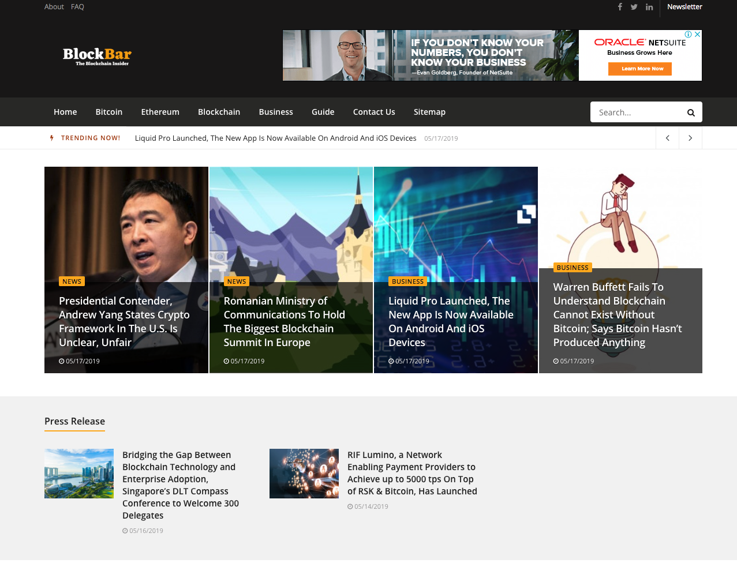Viewport: 737px width, 563px height.
Task: Click the About link
Action: [x=54, y=7]
